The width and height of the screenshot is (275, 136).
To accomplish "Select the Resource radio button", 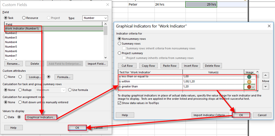I will (x=24, y=18).
